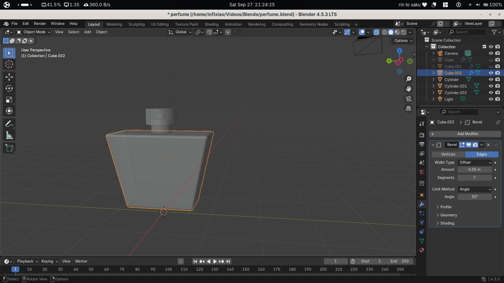Select the Move tool in toolbar
The height and width of the screenshot is (283, 504).
[x=9, y=77]
